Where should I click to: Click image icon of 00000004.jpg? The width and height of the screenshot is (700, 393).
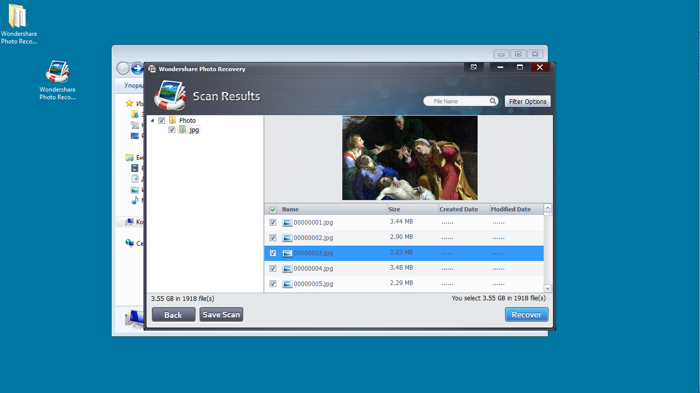pos(287,269)
